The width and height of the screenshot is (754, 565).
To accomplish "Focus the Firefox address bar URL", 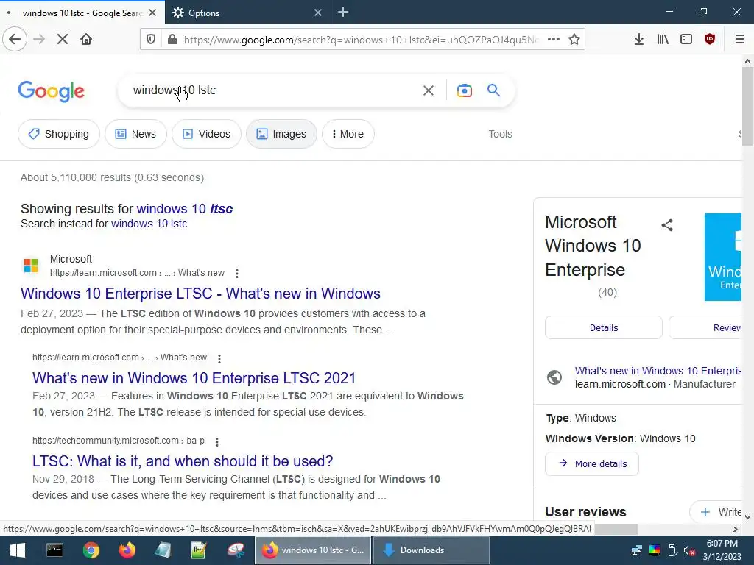I will (x=361, y=40).
